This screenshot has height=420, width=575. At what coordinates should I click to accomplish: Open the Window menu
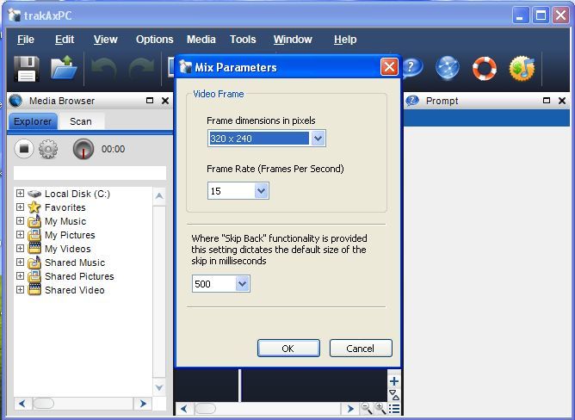point(293,40)
